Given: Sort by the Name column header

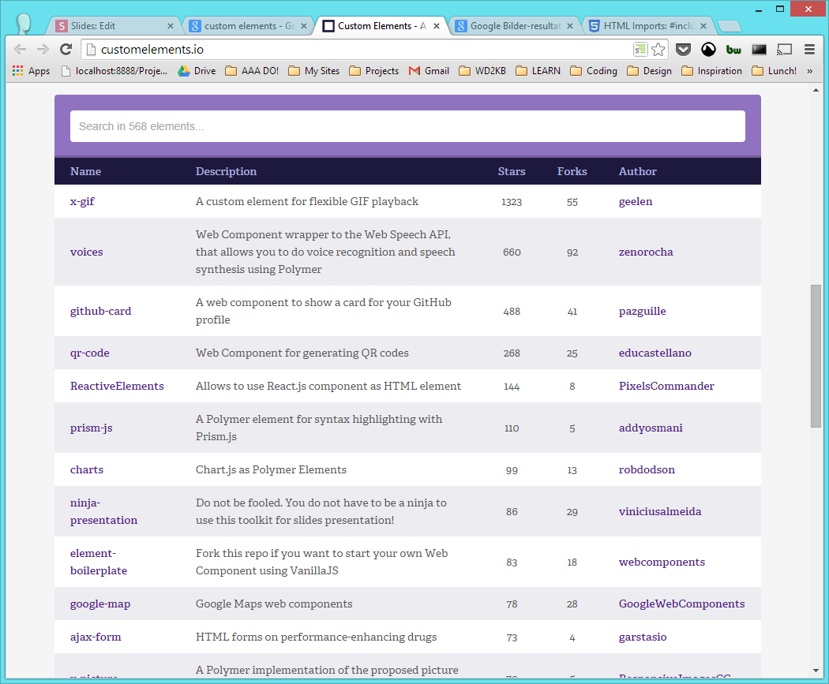Looking at the screenshot, I should 85,171.
